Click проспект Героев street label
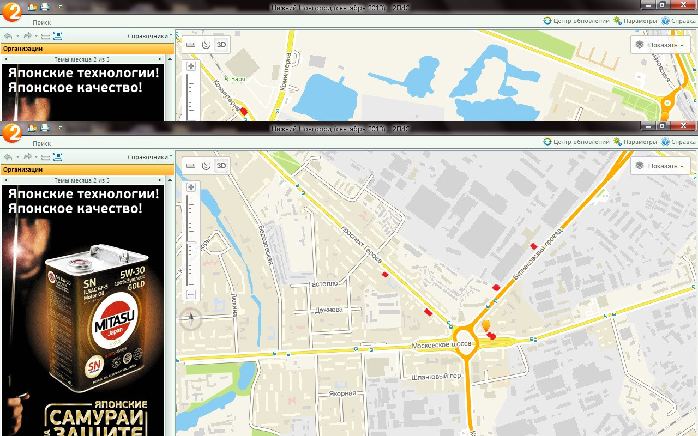Screen dimensions: 698x436 (x=362, y=245)
